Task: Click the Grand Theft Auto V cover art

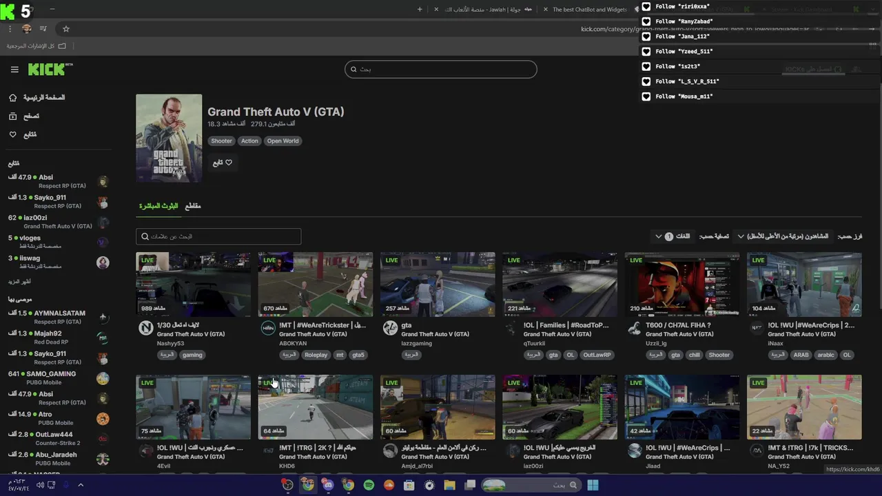Action: [169, 138]
